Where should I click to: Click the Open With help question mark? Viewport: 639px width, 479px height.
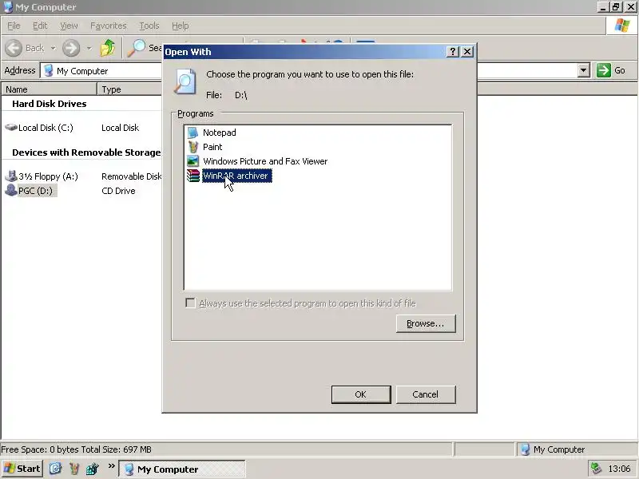click(x=453, y=52)
